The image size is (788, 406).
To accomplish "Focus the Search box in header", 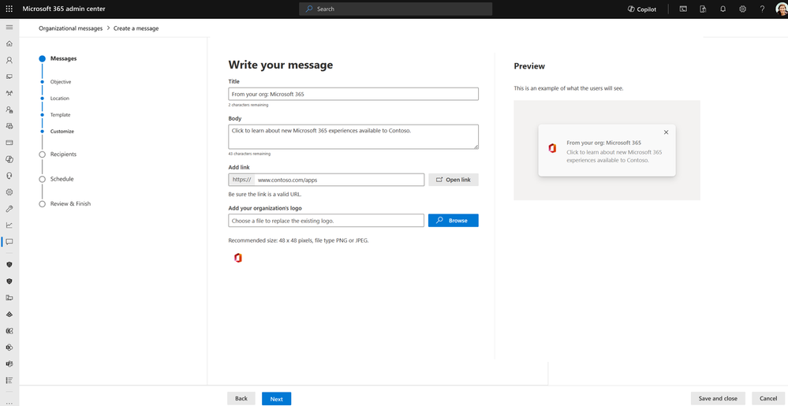I will click(x=395, y=9).
